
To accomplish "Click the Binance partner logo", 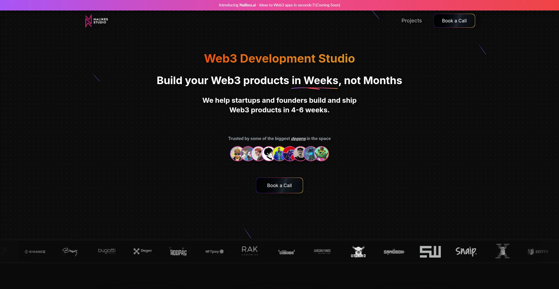I will [x=35, y=252].
